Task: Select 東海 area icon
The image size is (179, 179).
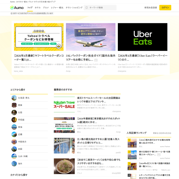Action: (x=14, y=127)
